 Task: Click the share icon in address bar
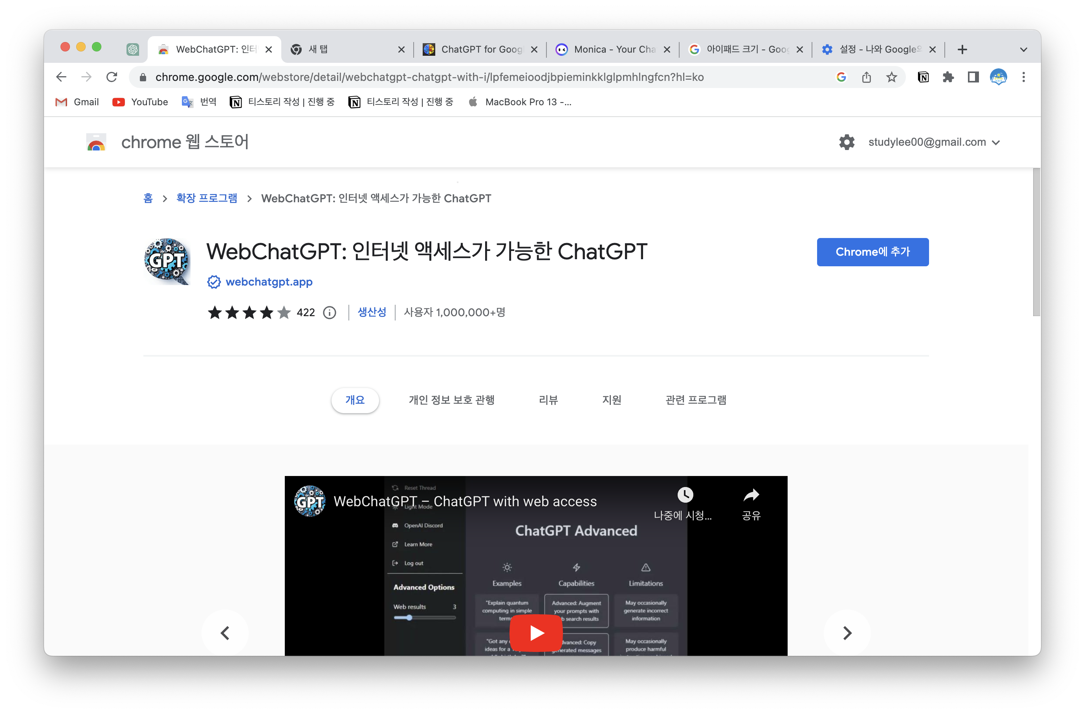[x=867, y=77]
